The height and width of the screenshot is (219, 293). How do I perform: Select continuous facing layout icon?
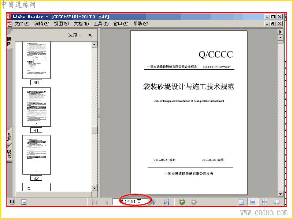(x=264, y=202)
